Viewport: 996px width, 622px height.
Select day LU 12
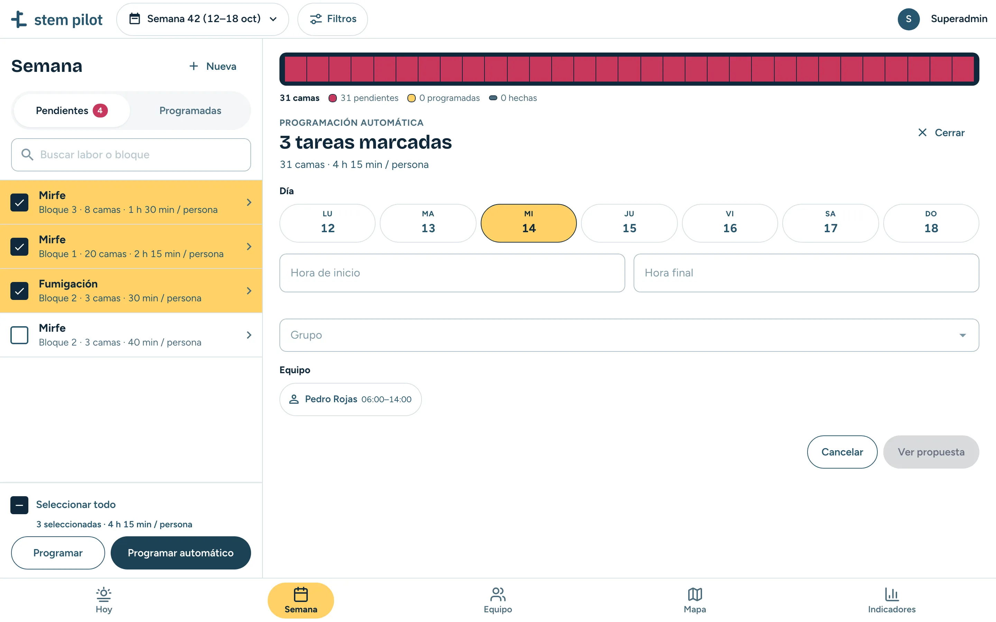[x=328, y=223]
